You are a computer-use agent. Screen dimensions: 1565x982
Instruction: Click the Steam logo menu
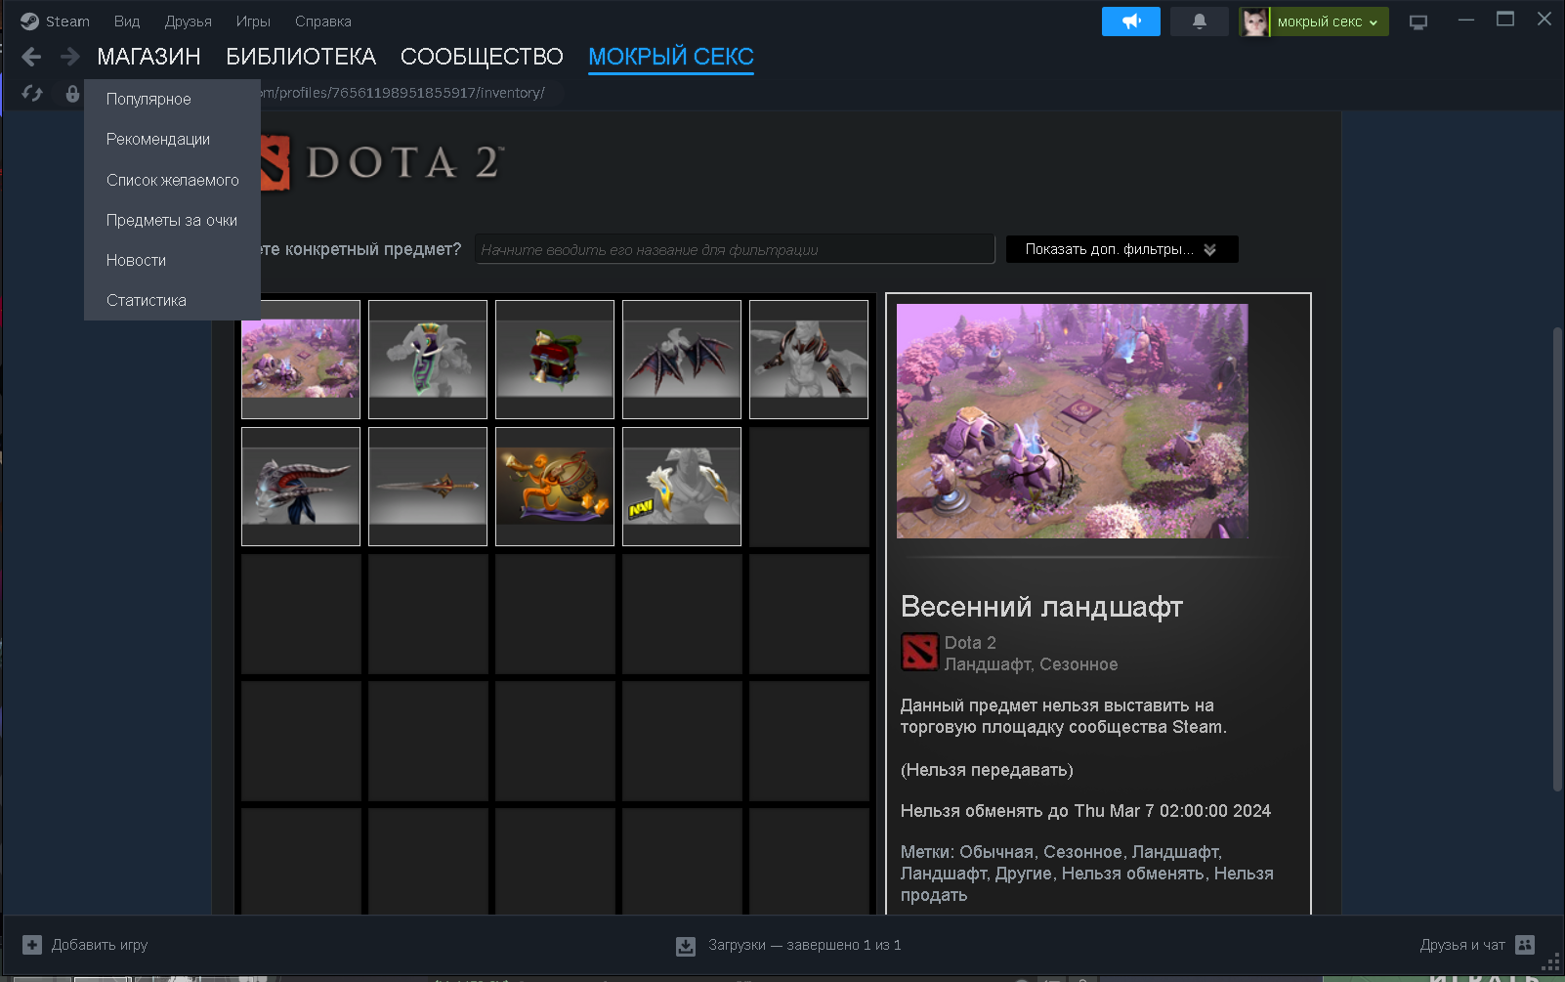(55, 21)
